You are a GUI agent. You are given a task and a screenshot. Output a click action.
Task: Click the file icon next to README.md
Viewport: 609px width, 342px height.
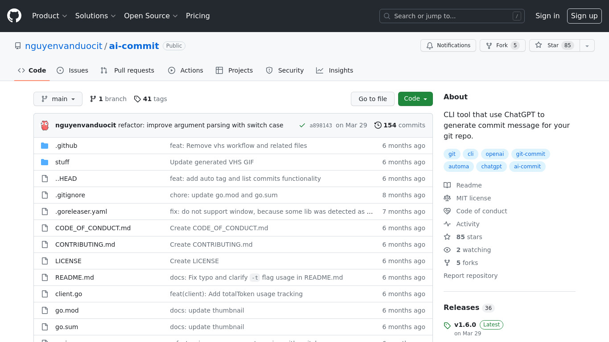45,277
